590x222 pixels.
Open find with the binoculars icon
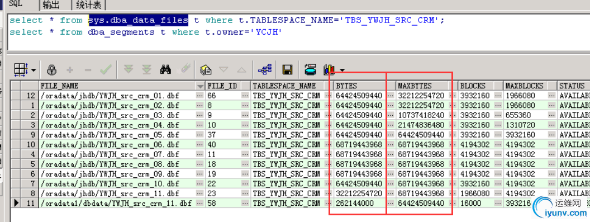[x=165, y=69]
